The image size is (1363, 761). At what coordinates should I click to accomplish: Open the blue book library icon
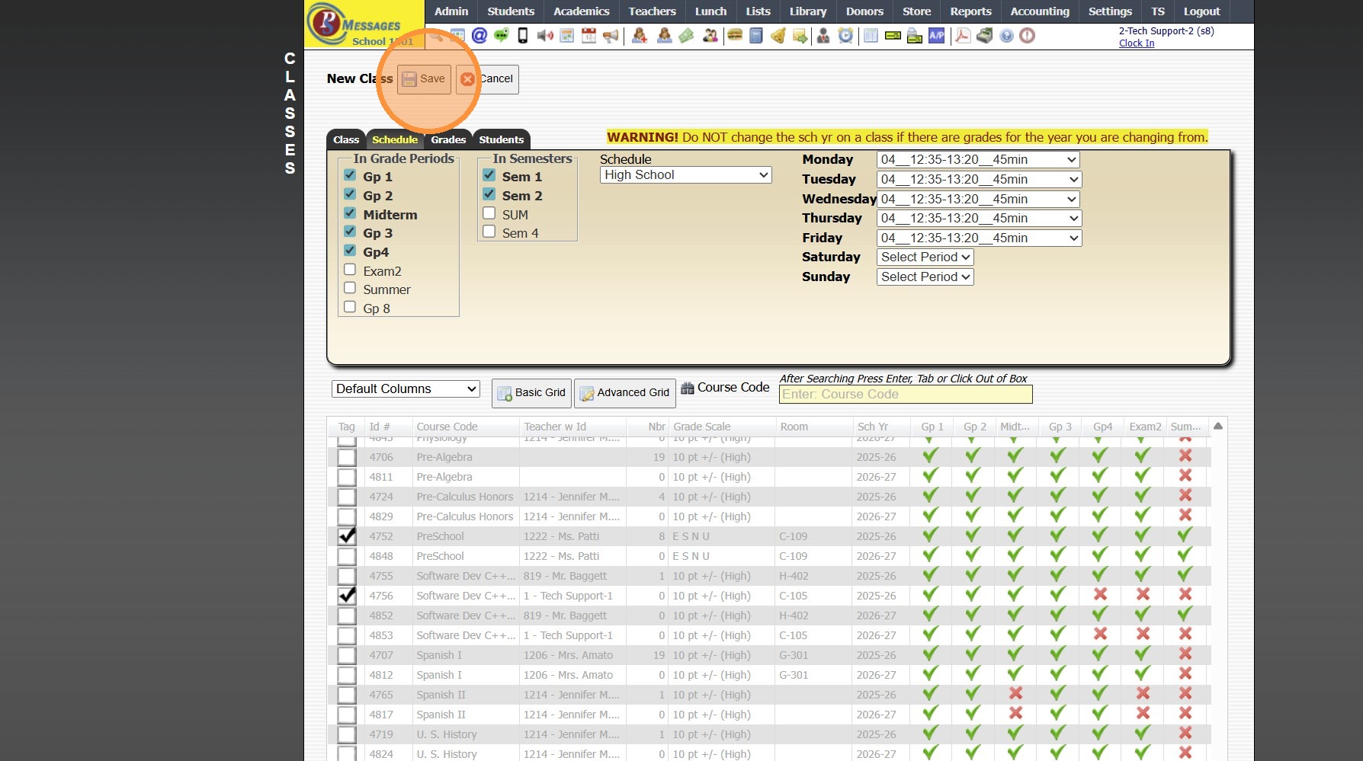[x=756, y=35]
